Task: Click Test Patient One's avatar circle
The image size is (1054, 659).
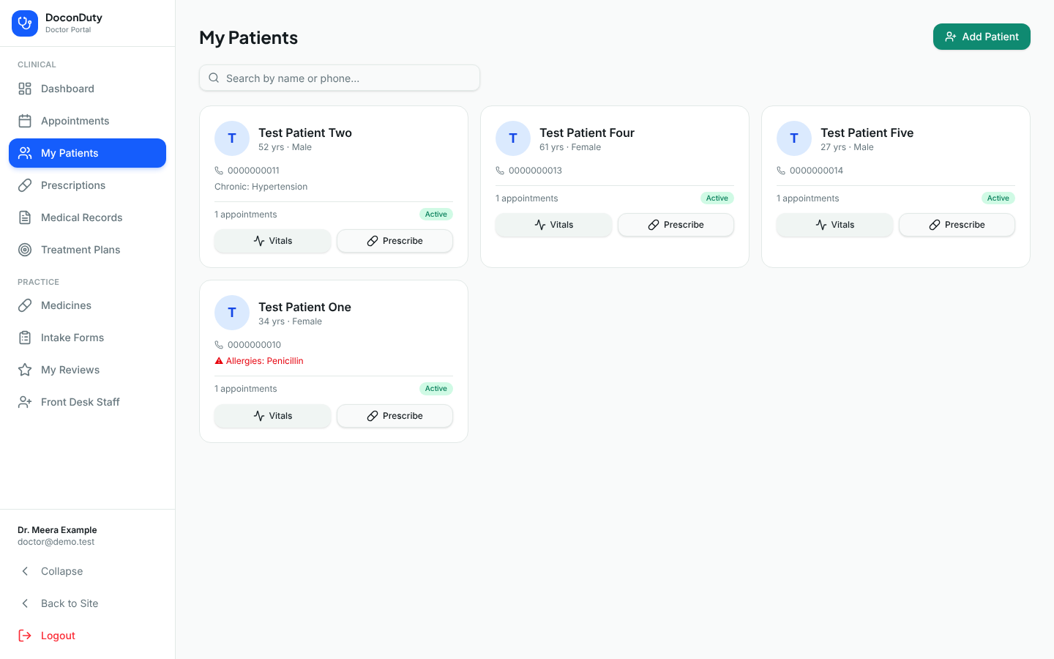Action: (232, 313)
